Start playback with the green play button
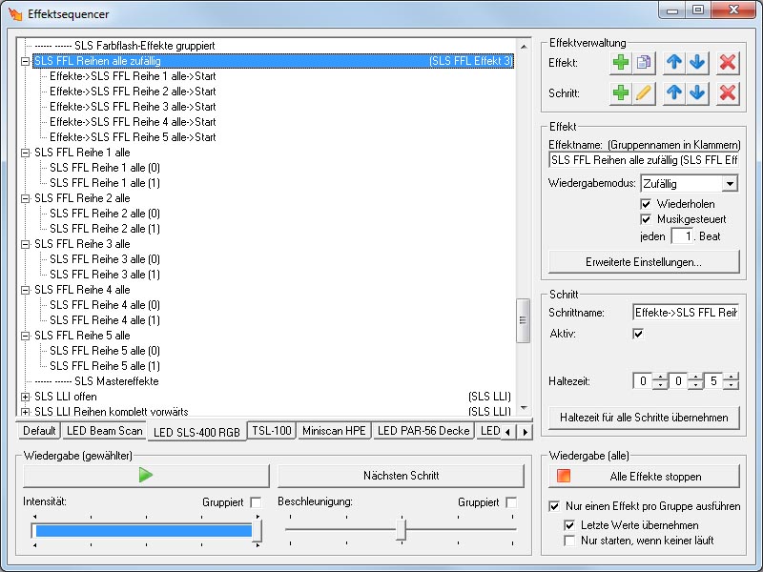763x572 pixels. tap(146, 476)
